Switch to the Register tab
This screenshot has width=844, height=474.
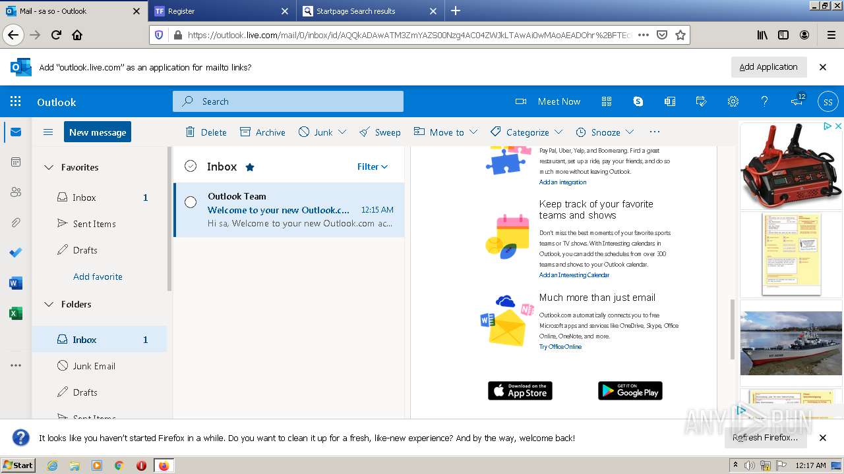click(x=222, y=11)
